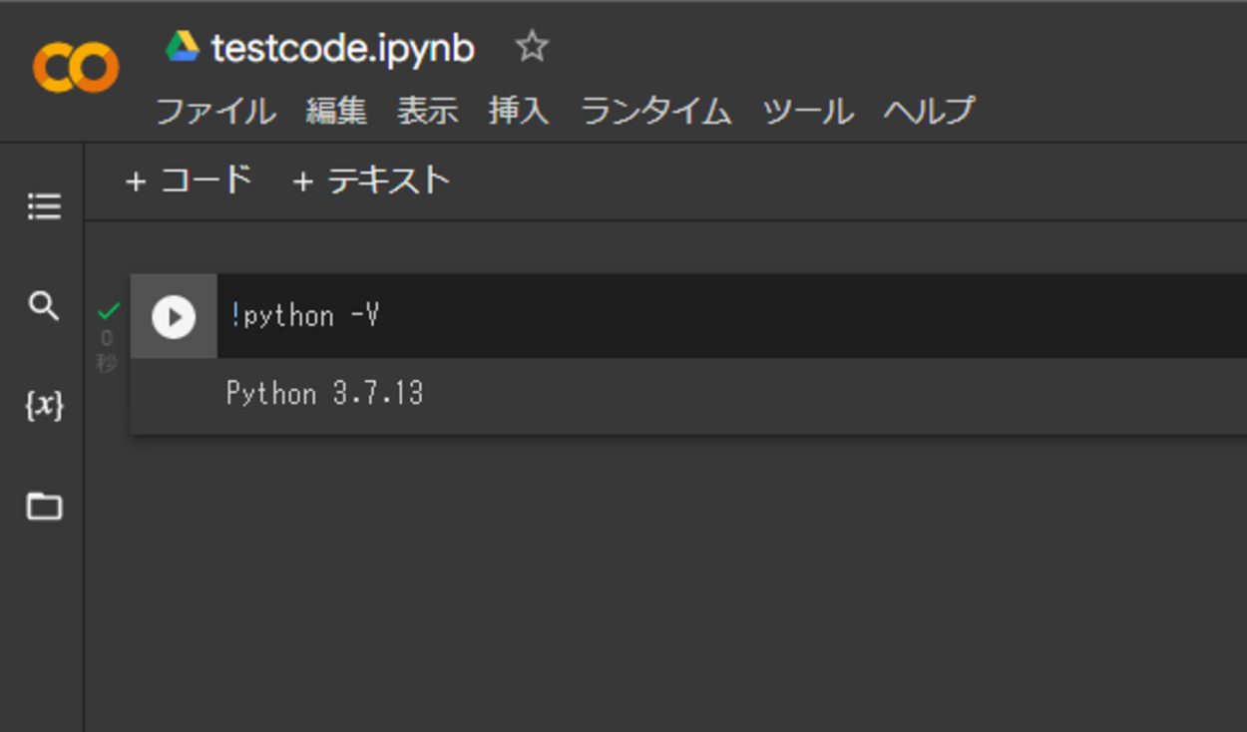This screenshot has height=732, width=1247.
Task: Star the testcode.ipynb notebook
Action: 532,46
